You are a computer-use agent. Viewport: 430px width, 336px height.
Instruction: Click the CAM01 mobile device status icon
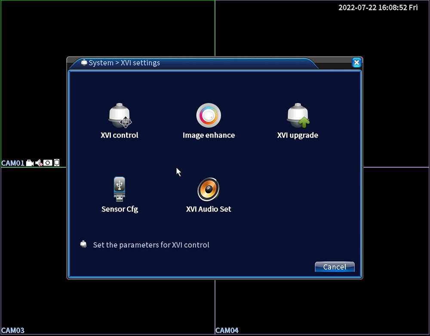point(57,163)
